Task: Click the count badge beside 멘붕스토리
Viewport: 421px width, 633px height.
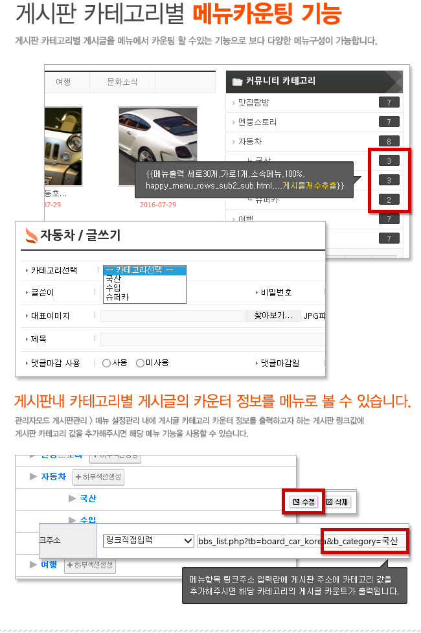Action: 389,122
